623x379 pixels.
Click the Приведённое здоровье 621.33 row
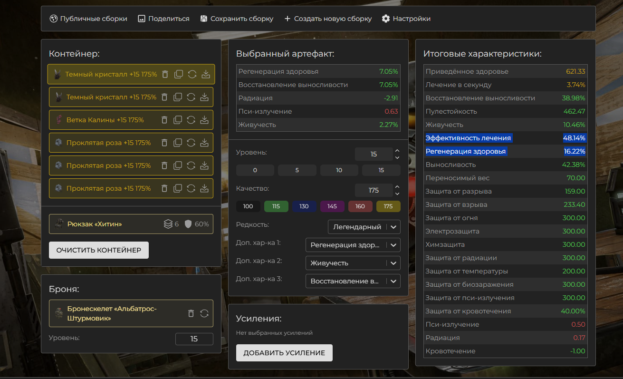tap(506, 71)
